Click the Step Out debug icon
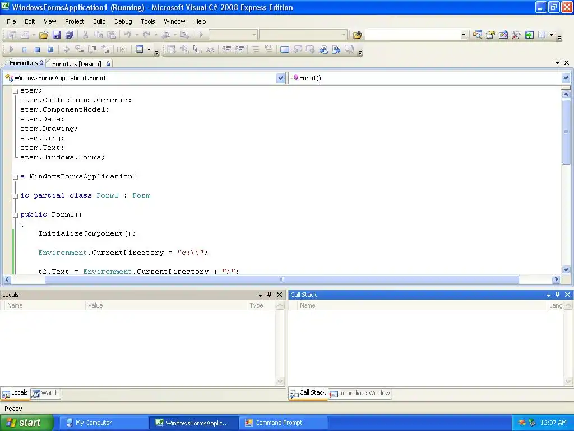574x431 pixels. pyautogui.click(x=105, y=49)
